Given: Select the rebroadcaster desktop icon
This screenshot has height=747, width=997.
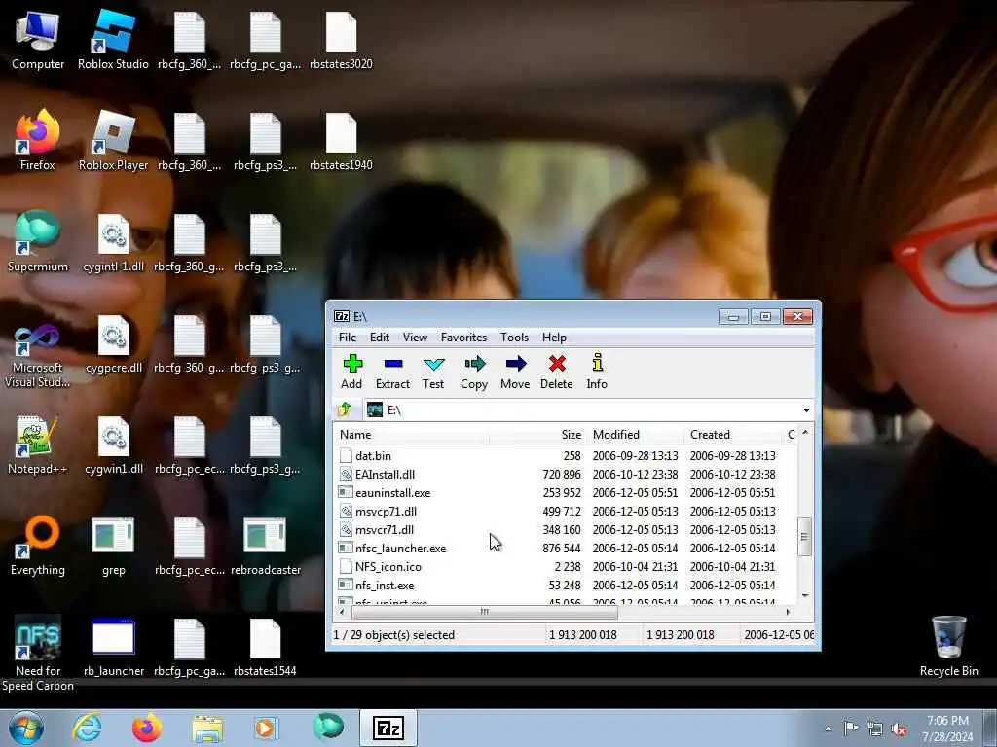Looking at the screenshot, I should tap(265, 545).
